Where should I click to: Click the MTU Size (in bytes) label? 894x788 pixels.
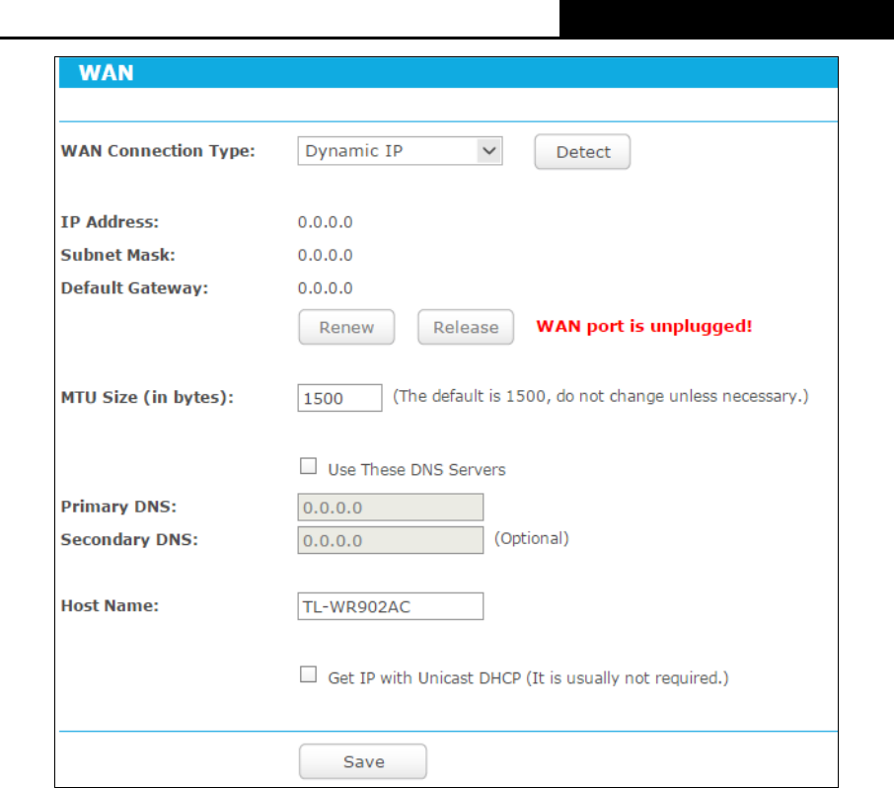pyautogui.click(x=147, y=397)
